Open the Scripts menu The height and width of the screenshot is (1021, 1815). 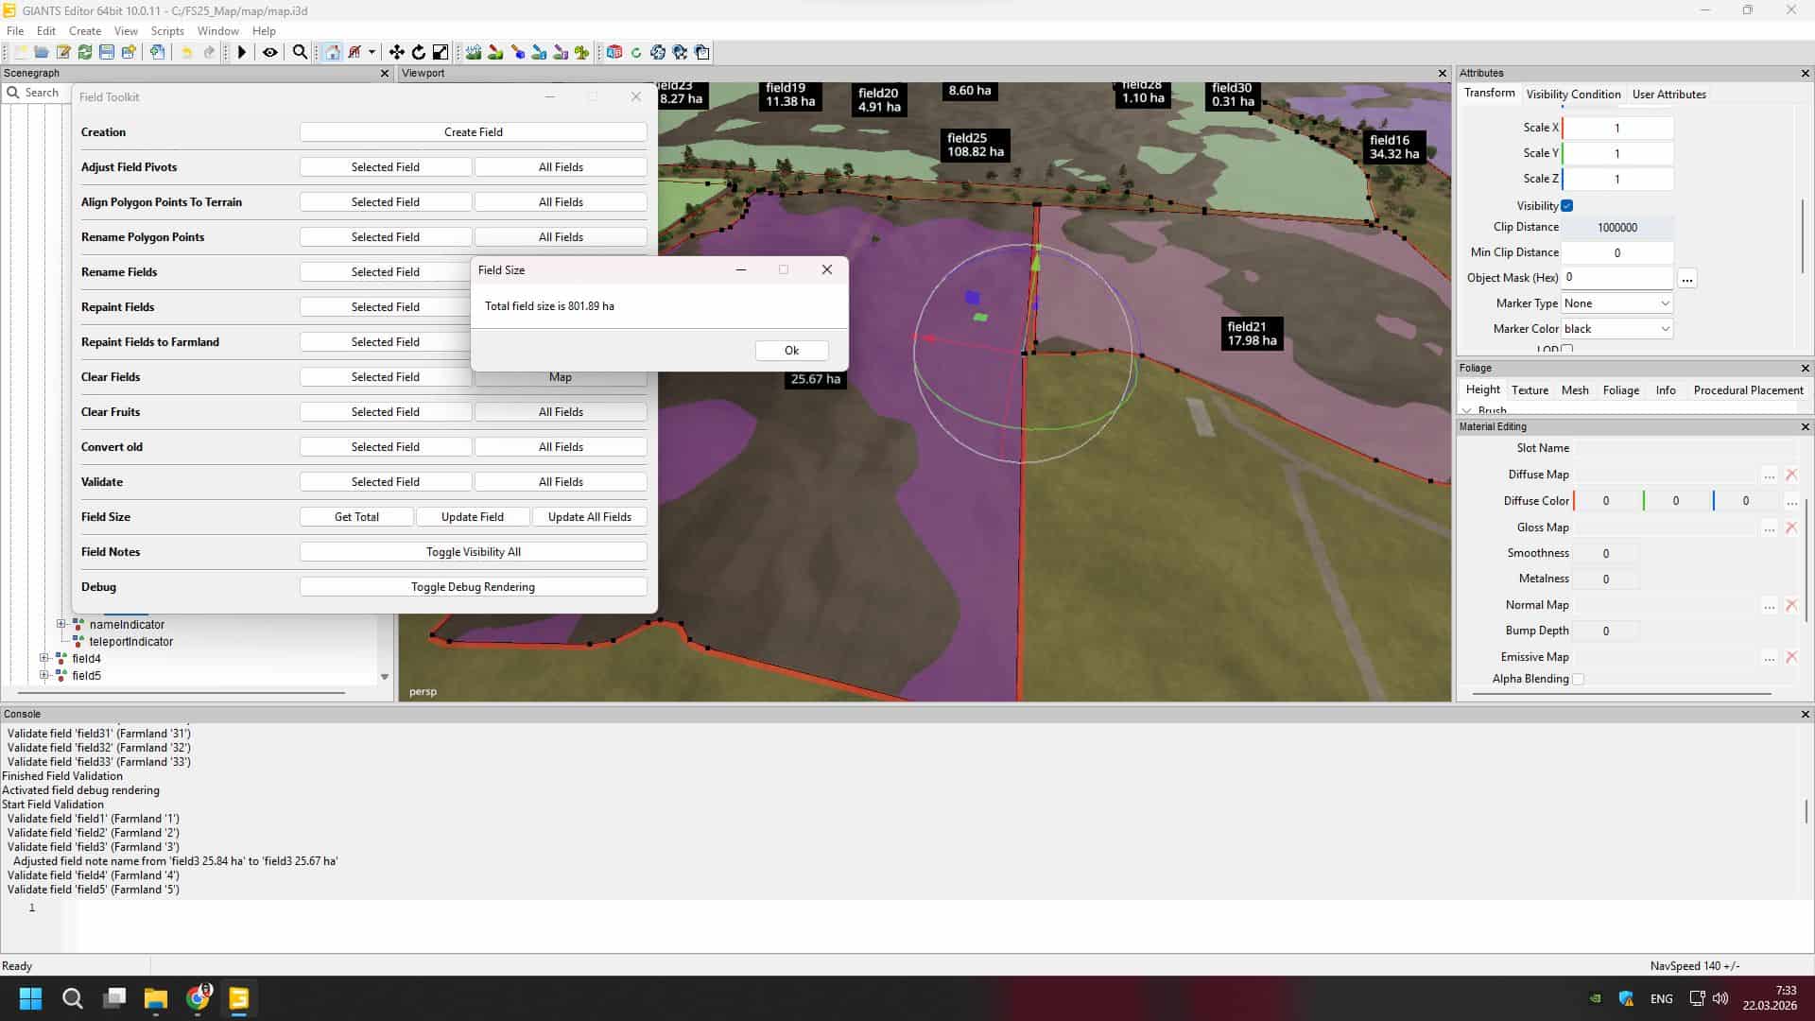coord(167,31)
